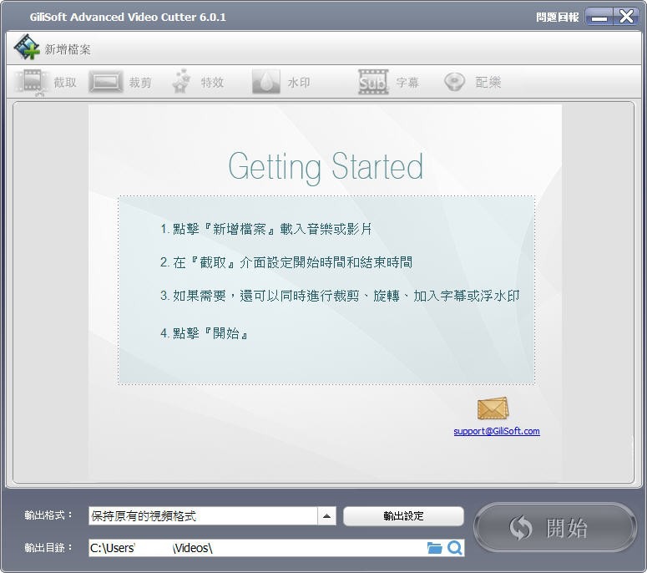Open the 截取 cut tool
Image resolution: width=647 pixels, height=573 pixels.
(46, 82)
